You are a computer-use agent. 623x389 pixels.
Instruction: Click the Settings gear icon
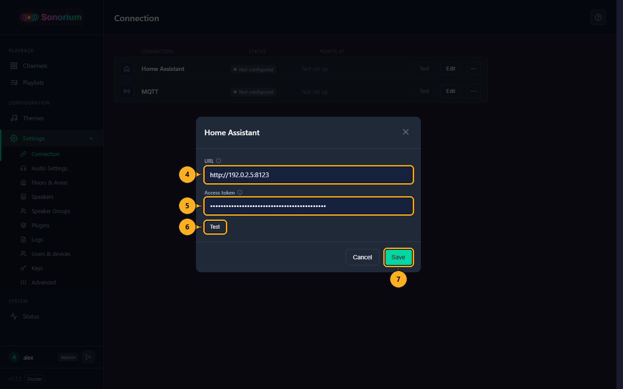[x=14, y=138]
